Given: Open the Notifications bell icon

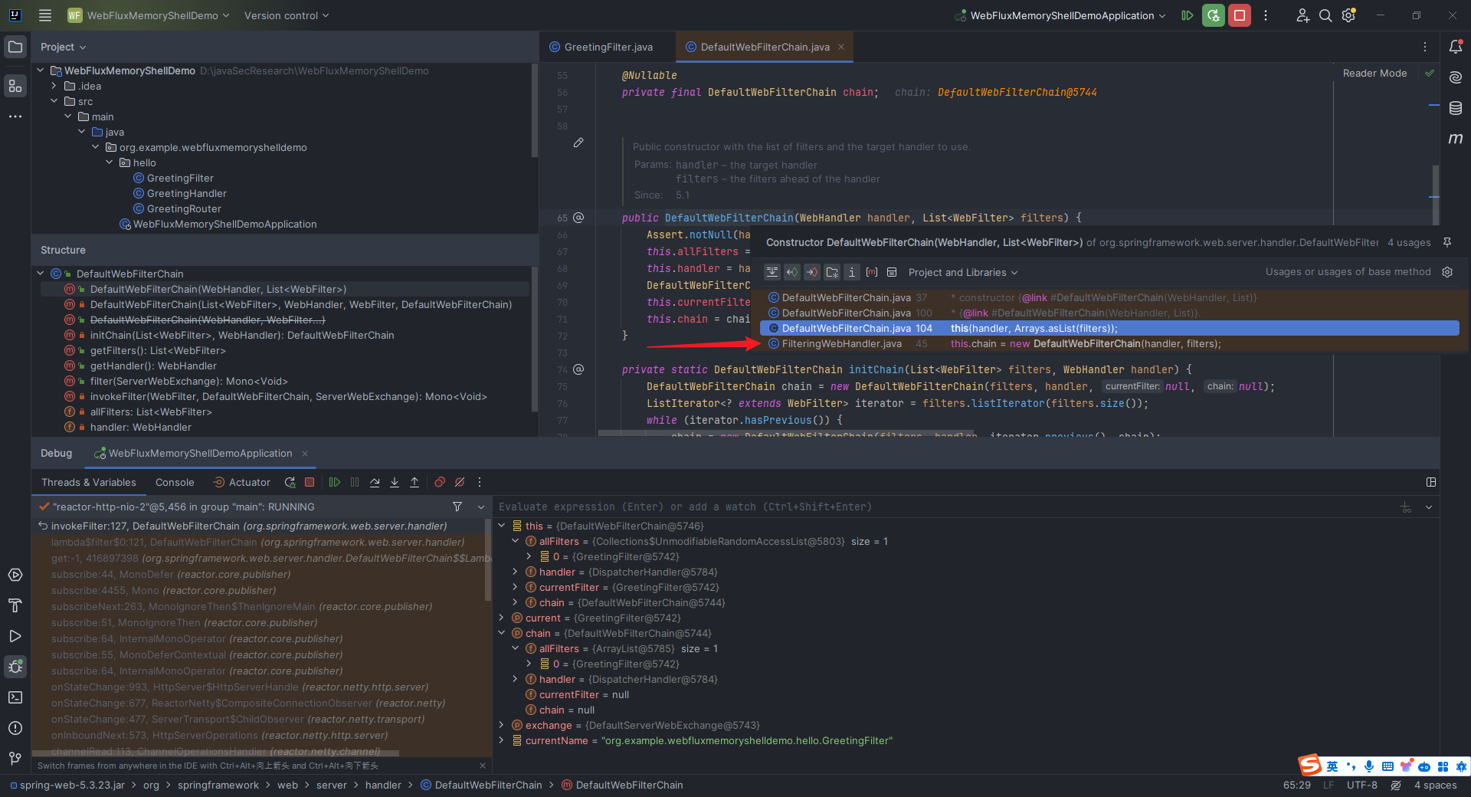Looking at the screenshot, I should (1456, 47).
